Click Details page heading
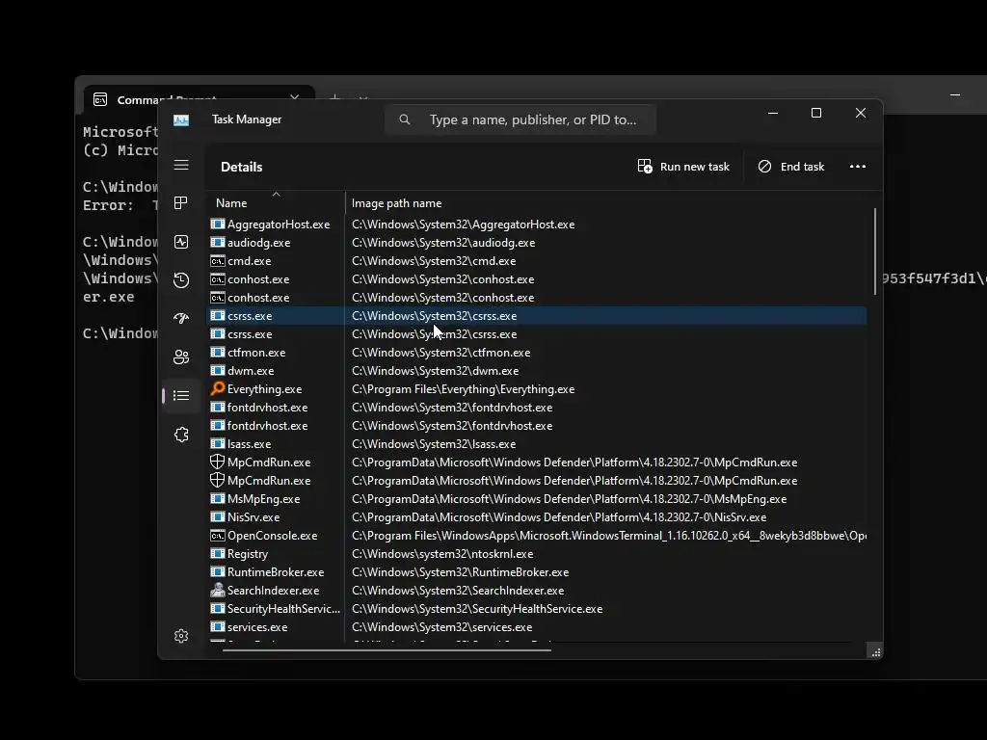The image size is (987, 740). coord(242,167)
